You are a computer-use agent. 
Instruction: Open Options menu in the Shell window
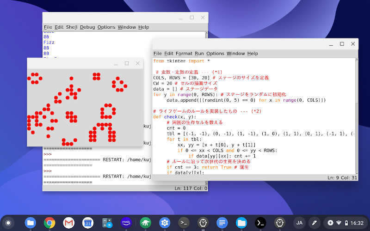(x=106, y=27)
